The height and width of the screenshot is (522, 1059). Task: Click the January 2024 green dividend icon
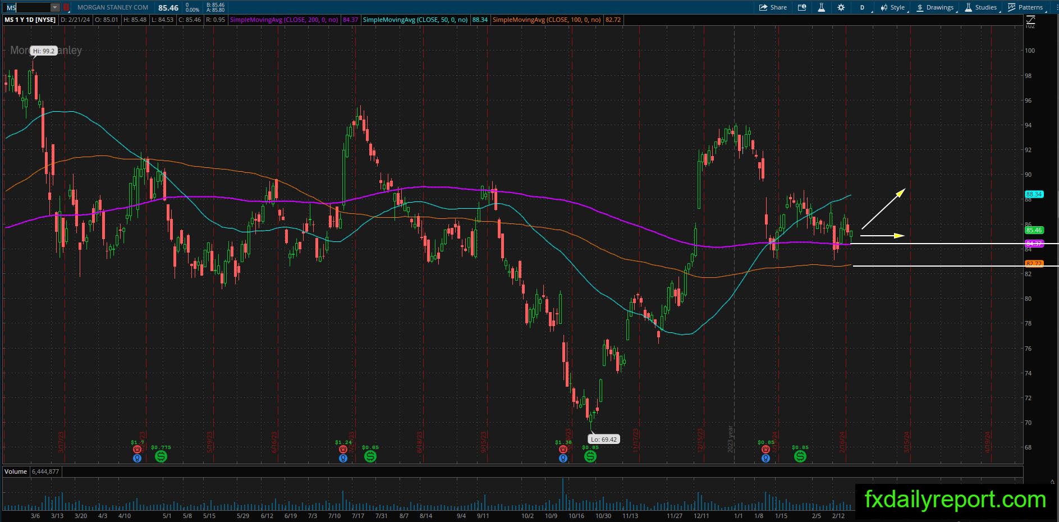click(x=800, y=456)
